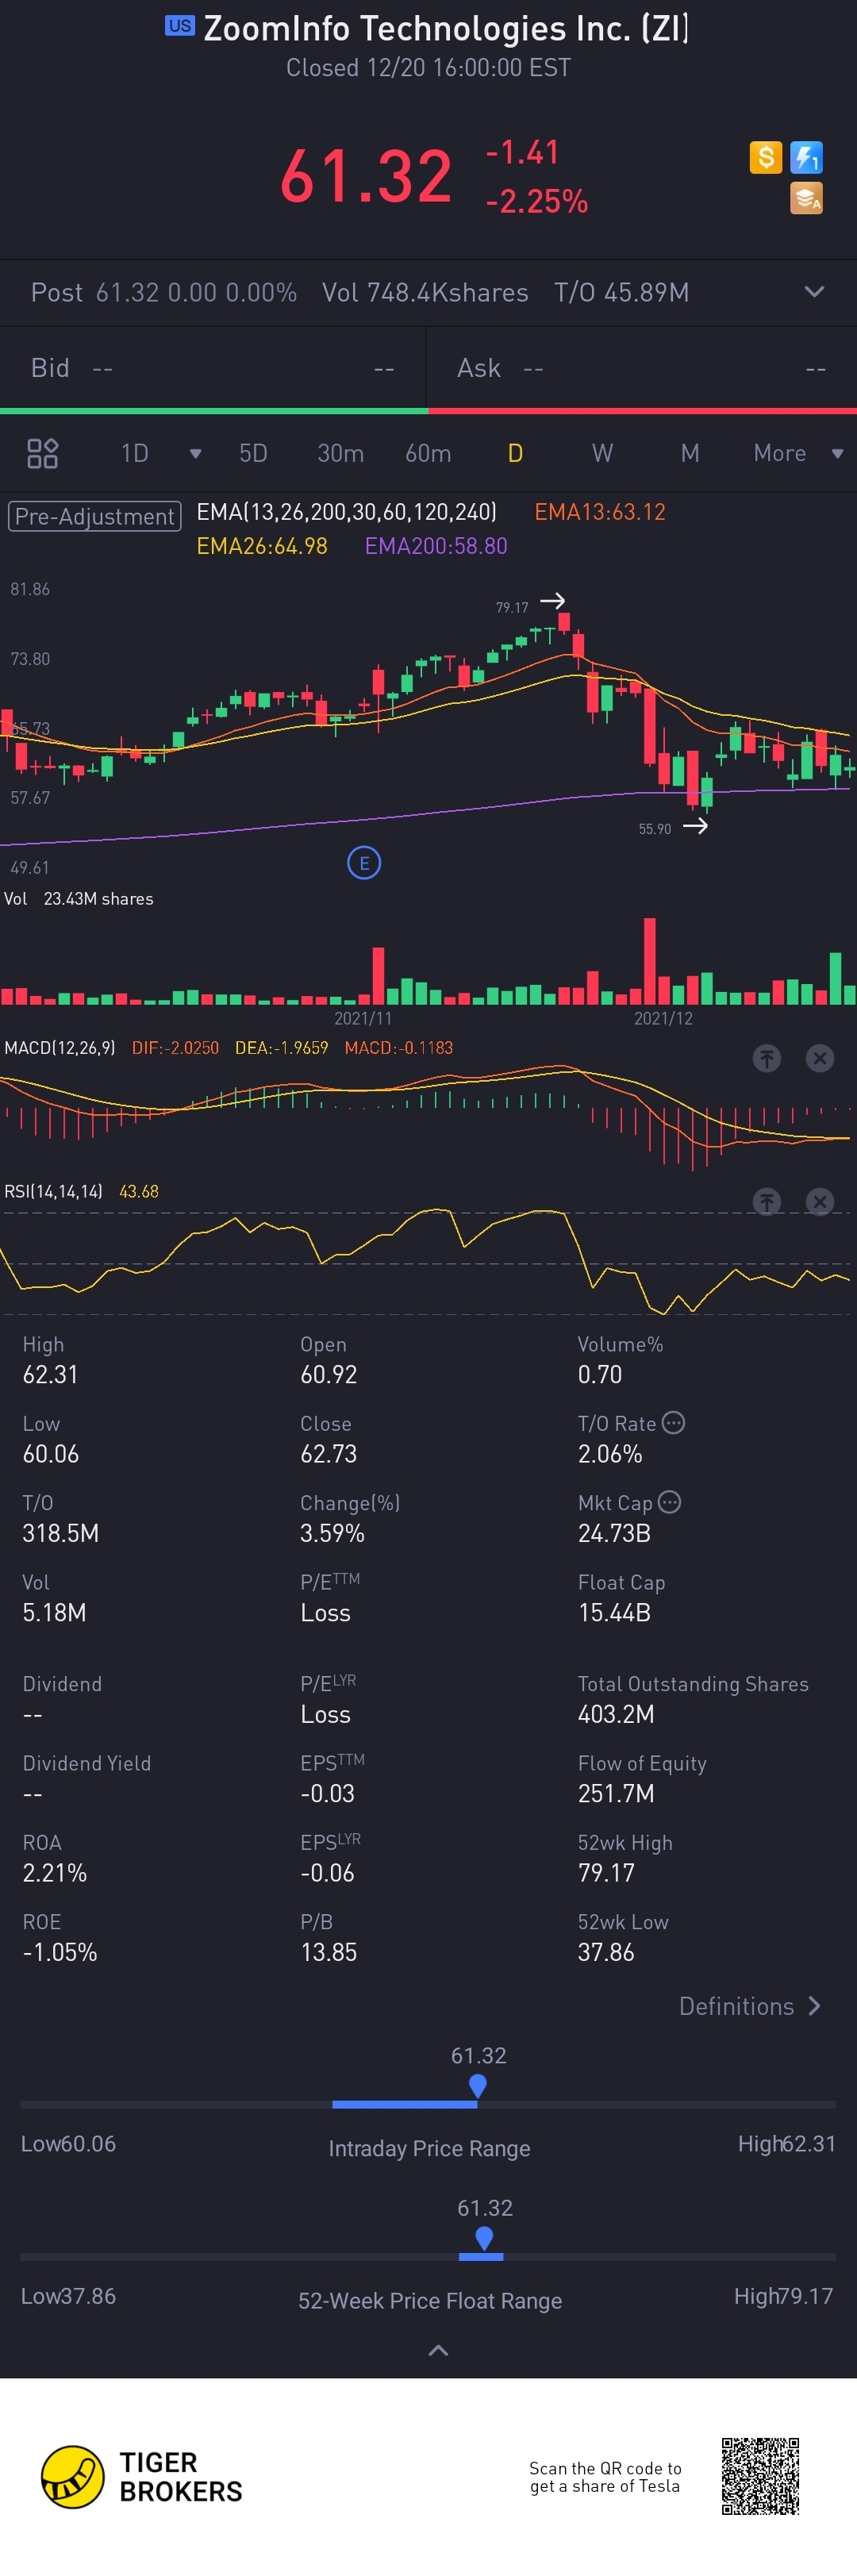
Task: Tap the Vol 23.43M shares label
Action: (79, 898)
